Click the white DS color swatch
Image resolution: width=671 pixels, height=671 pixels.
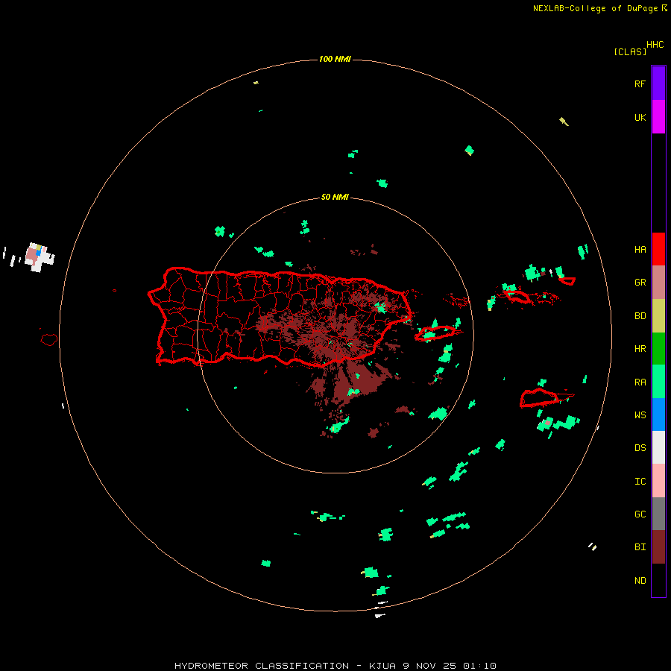(x=658, y=447)
